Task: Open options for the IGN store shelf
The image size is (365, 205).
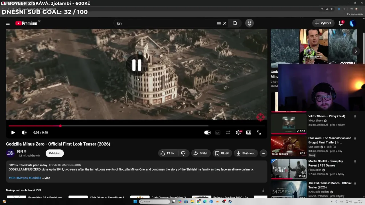Action: (x=263, y=190)
